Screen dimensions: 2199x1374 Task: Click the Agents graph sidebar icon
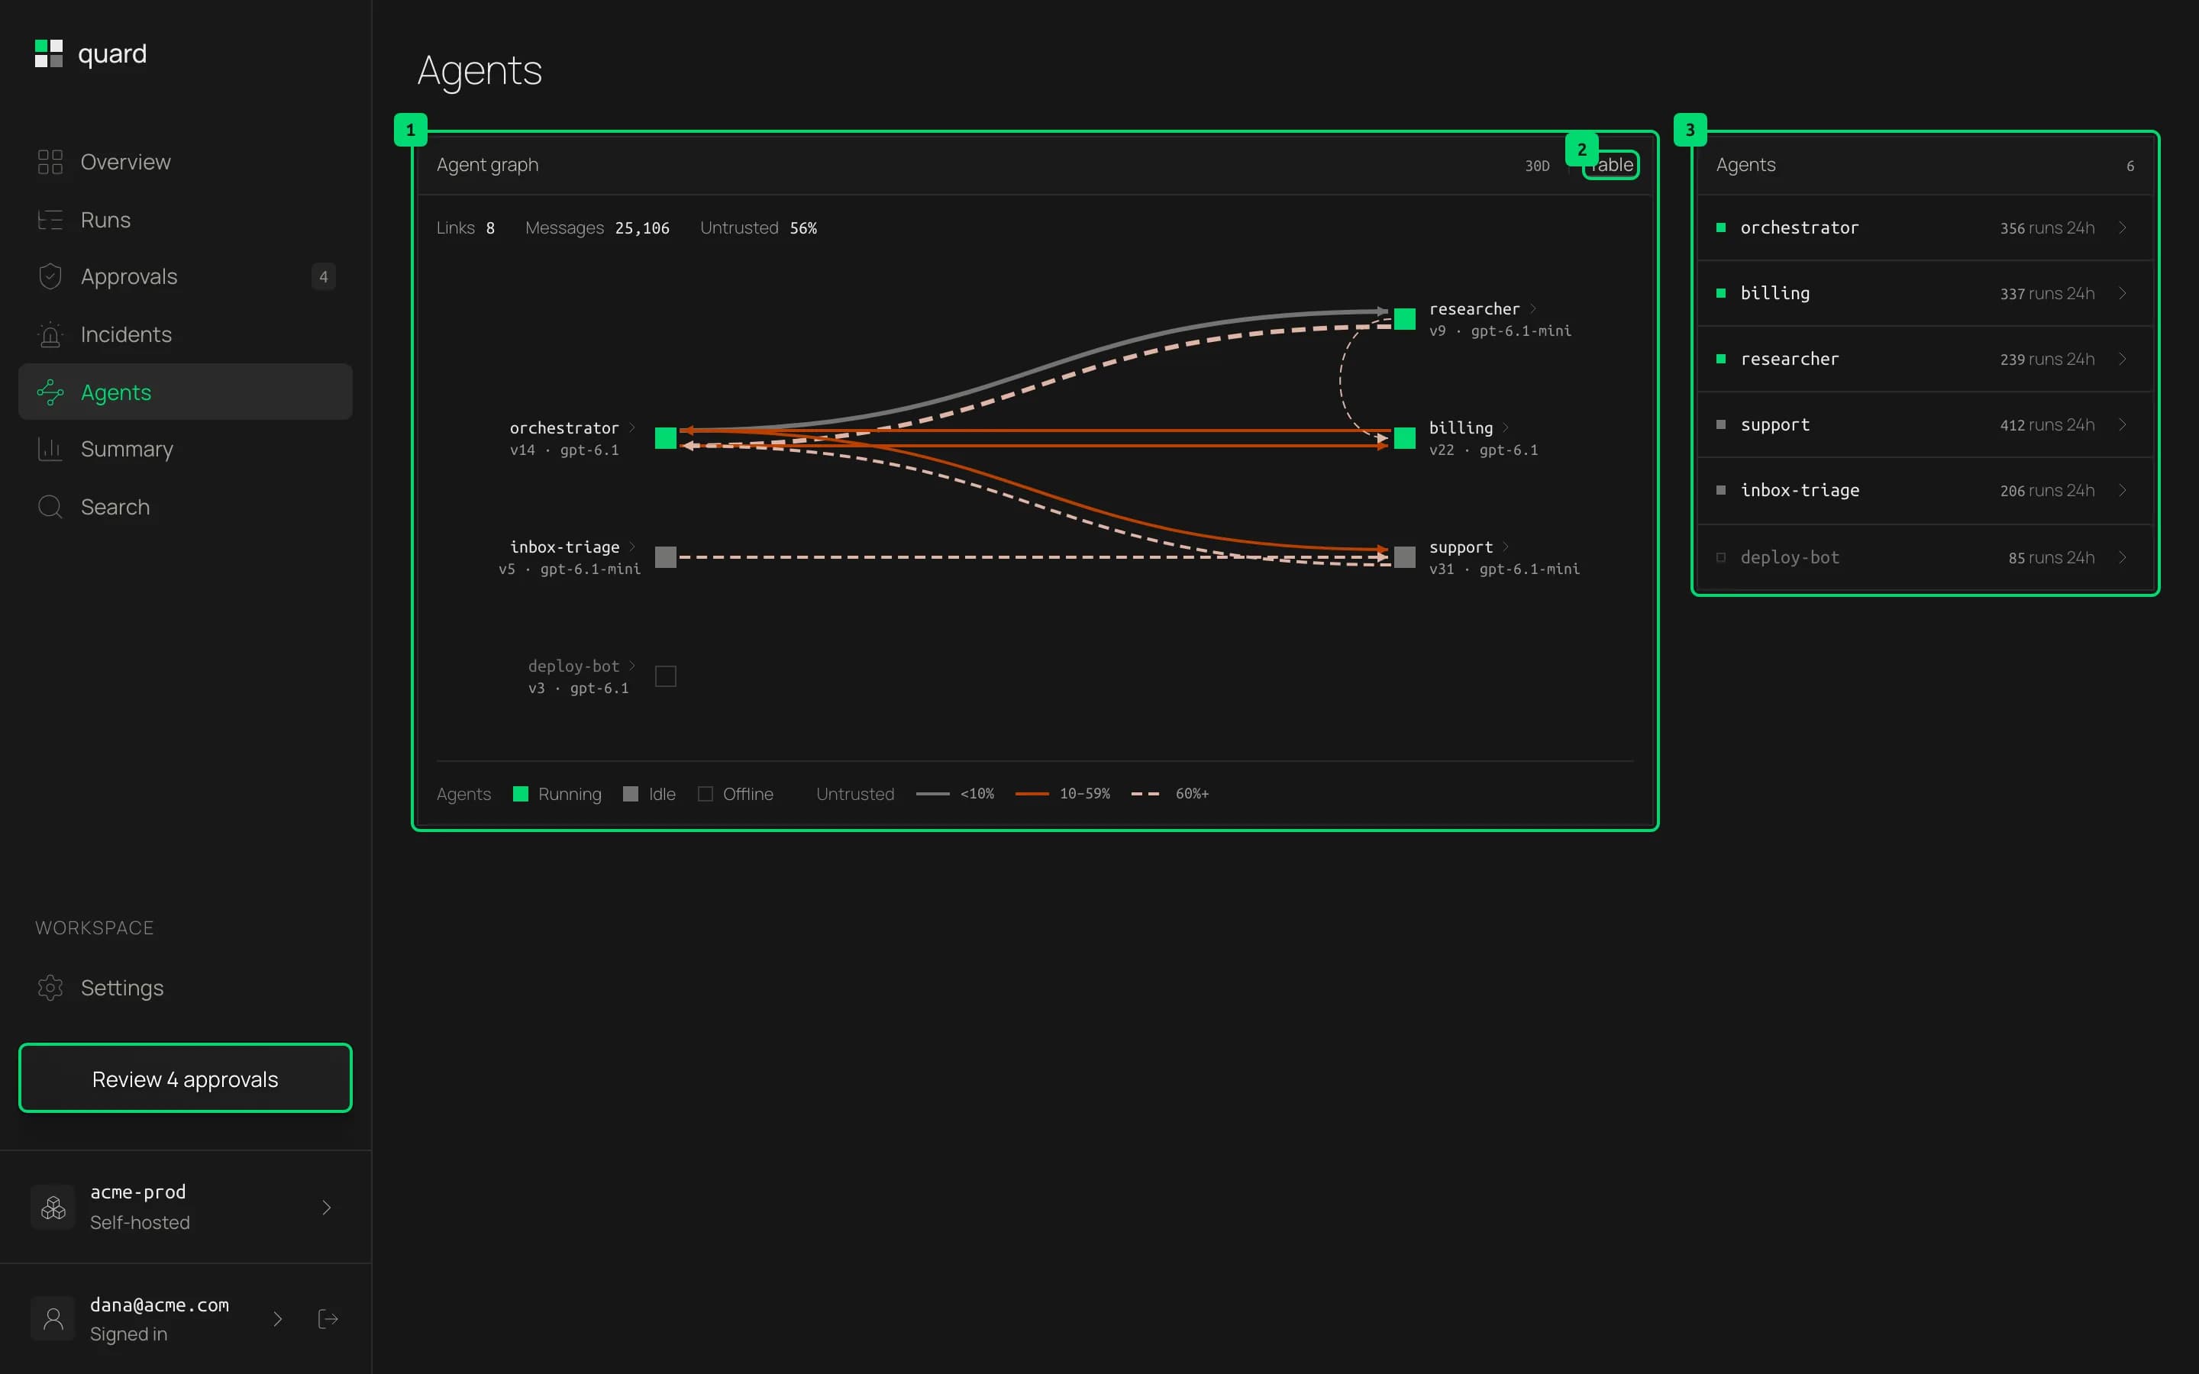[50, 392]
